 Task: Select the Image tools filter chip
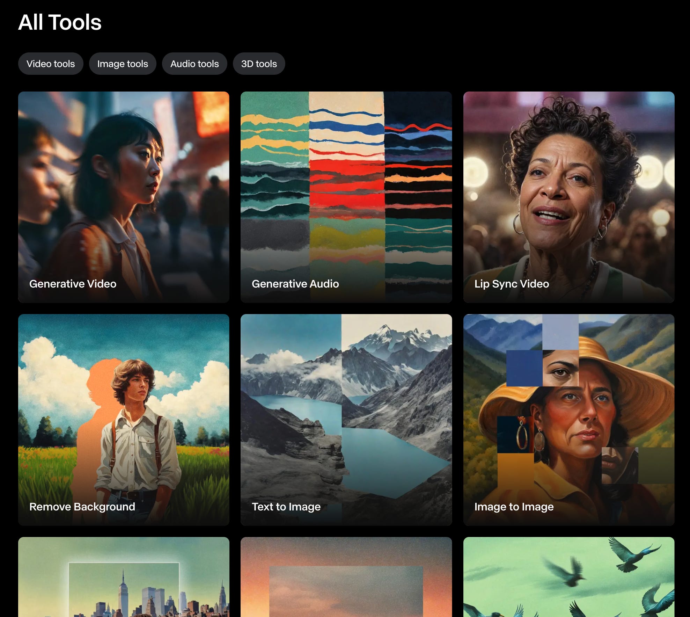(123, 64)
